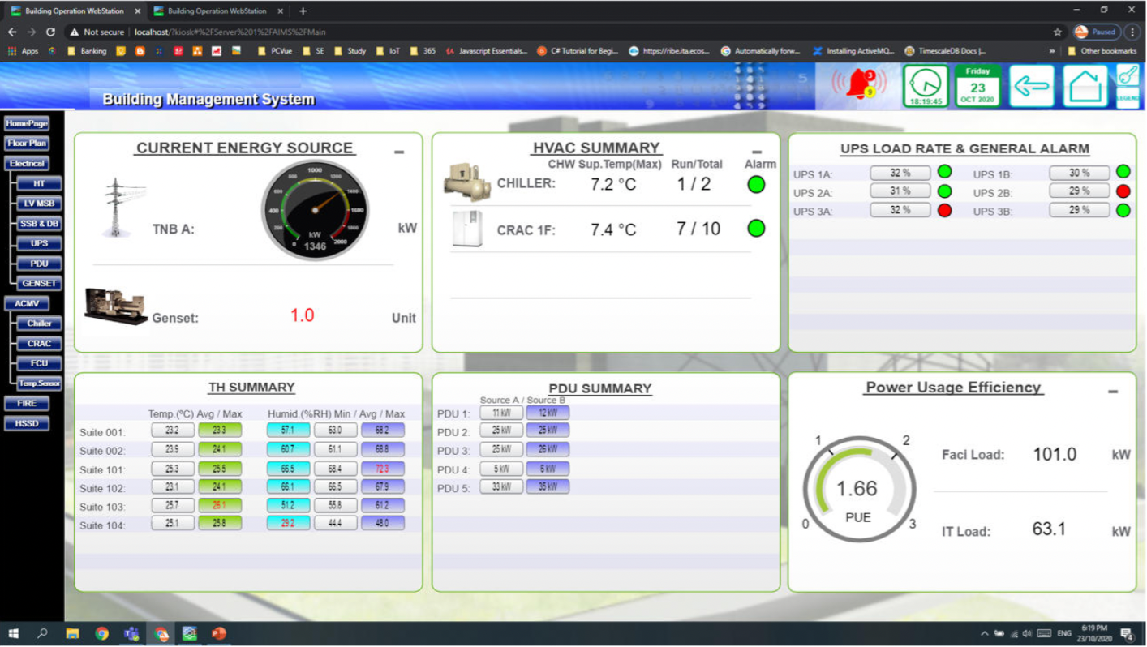Collapse the HVAC Summary panel
This screenshot has height=647, width=1147.
tap(757, 152)
